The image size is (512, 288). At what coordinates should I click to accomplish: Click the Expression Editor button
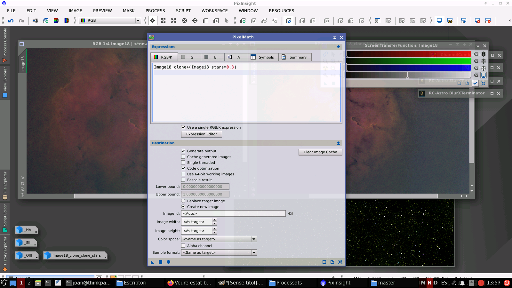201,134
